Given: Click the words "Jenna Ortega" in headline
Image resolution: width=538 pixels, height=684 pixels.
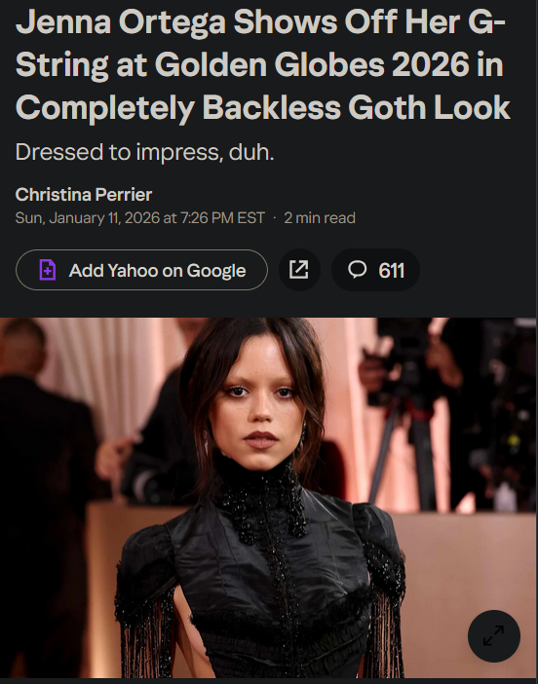Looking at the screenshot, I should (121, 21).
